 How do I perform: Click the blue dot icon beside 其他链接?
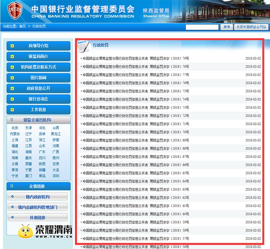[12, 217]
